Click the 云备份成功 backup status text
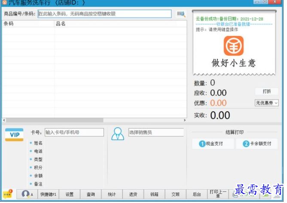This screenshot has width=287, height=203. [229, 19]
